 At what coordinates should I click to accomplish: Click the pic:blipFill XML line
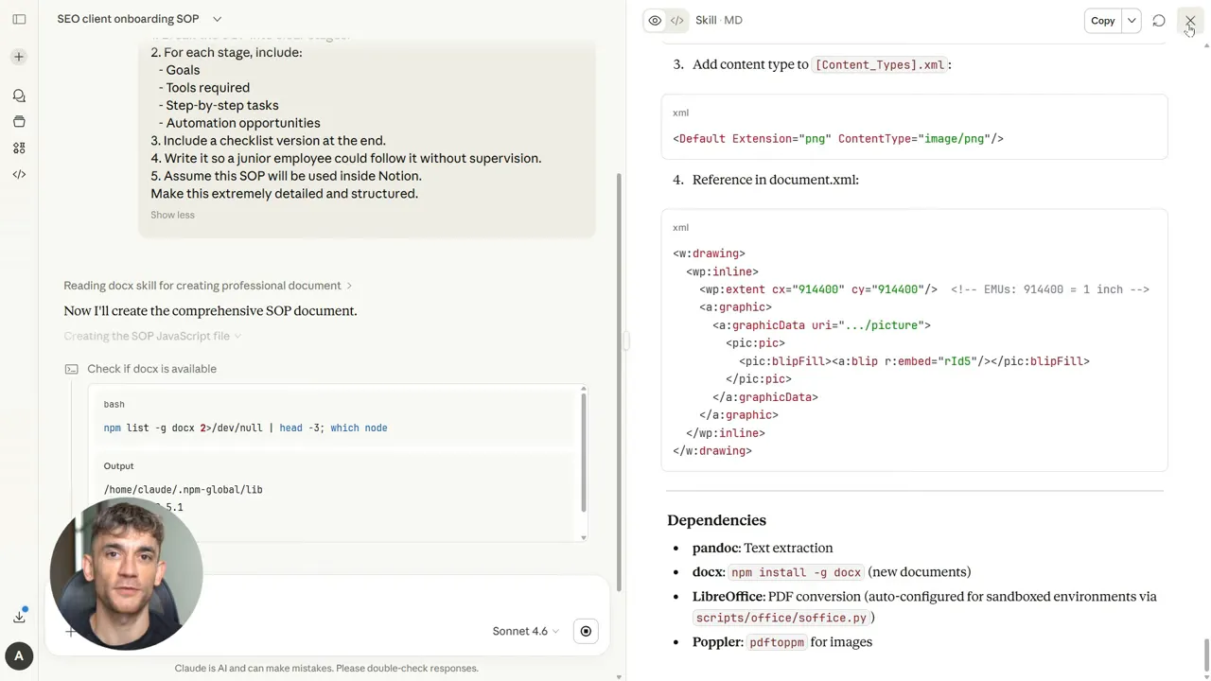[x=914, y=361]
